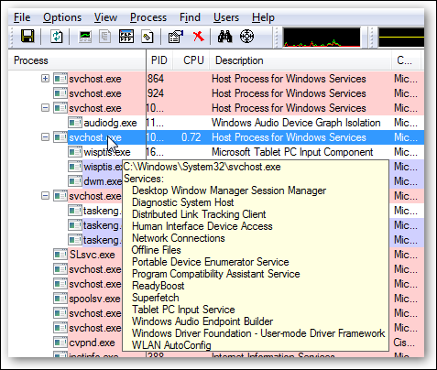Open the Find menu
The height and width of the screenshot is (370, 437).
pyautogui.click(x=190, y=17)
